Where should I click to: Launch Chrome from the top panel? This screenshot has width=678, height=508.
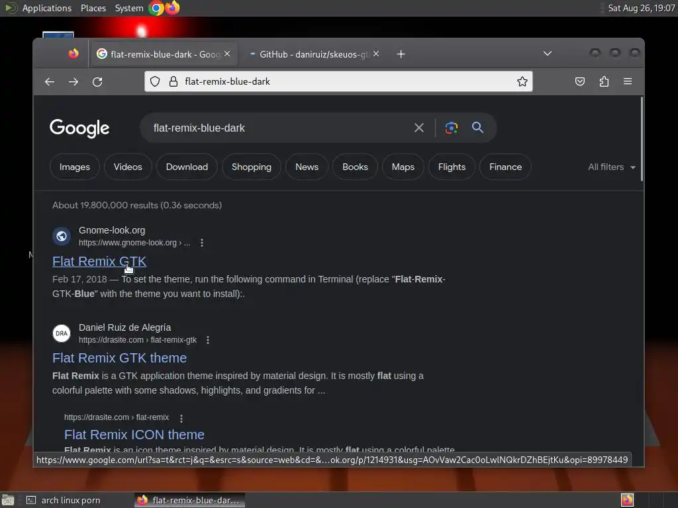[156, 8]
